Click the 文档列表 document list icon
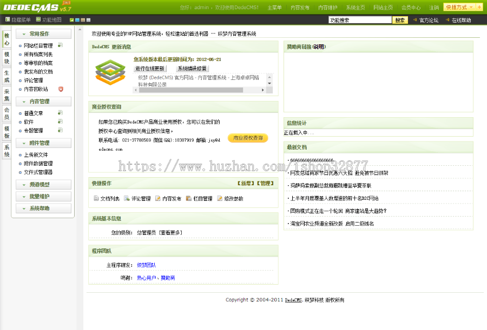Image resolution: width=487 pixels, height=330 pixels. tap(96, 198)
